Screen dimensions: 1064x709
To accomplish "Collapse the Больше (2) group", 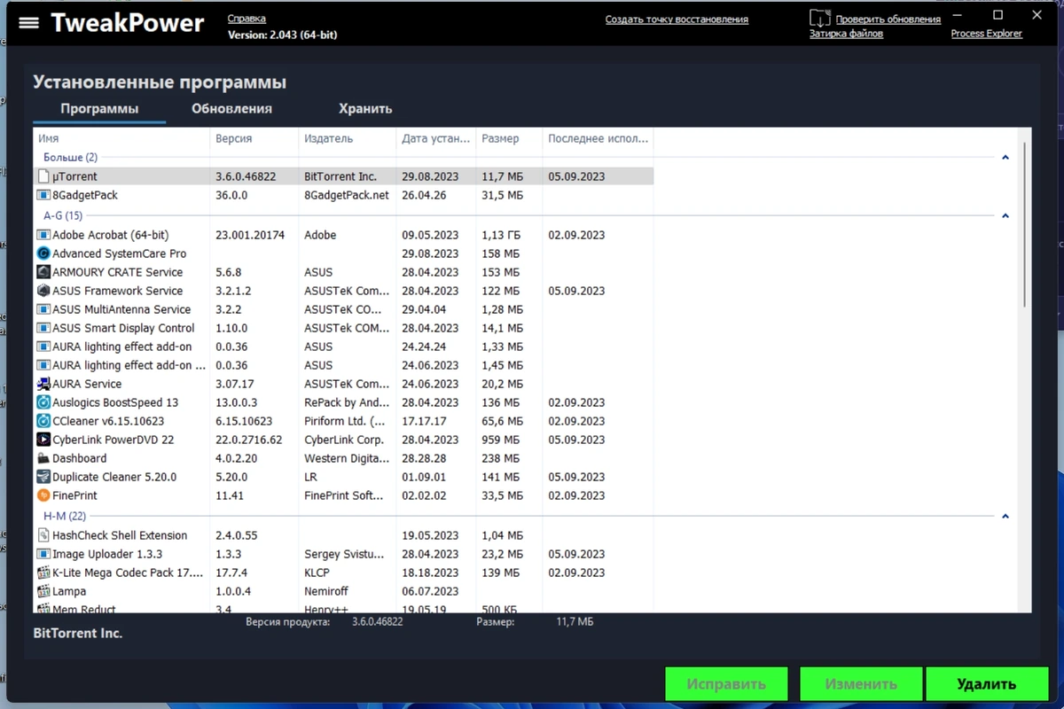I will 1005,158.
